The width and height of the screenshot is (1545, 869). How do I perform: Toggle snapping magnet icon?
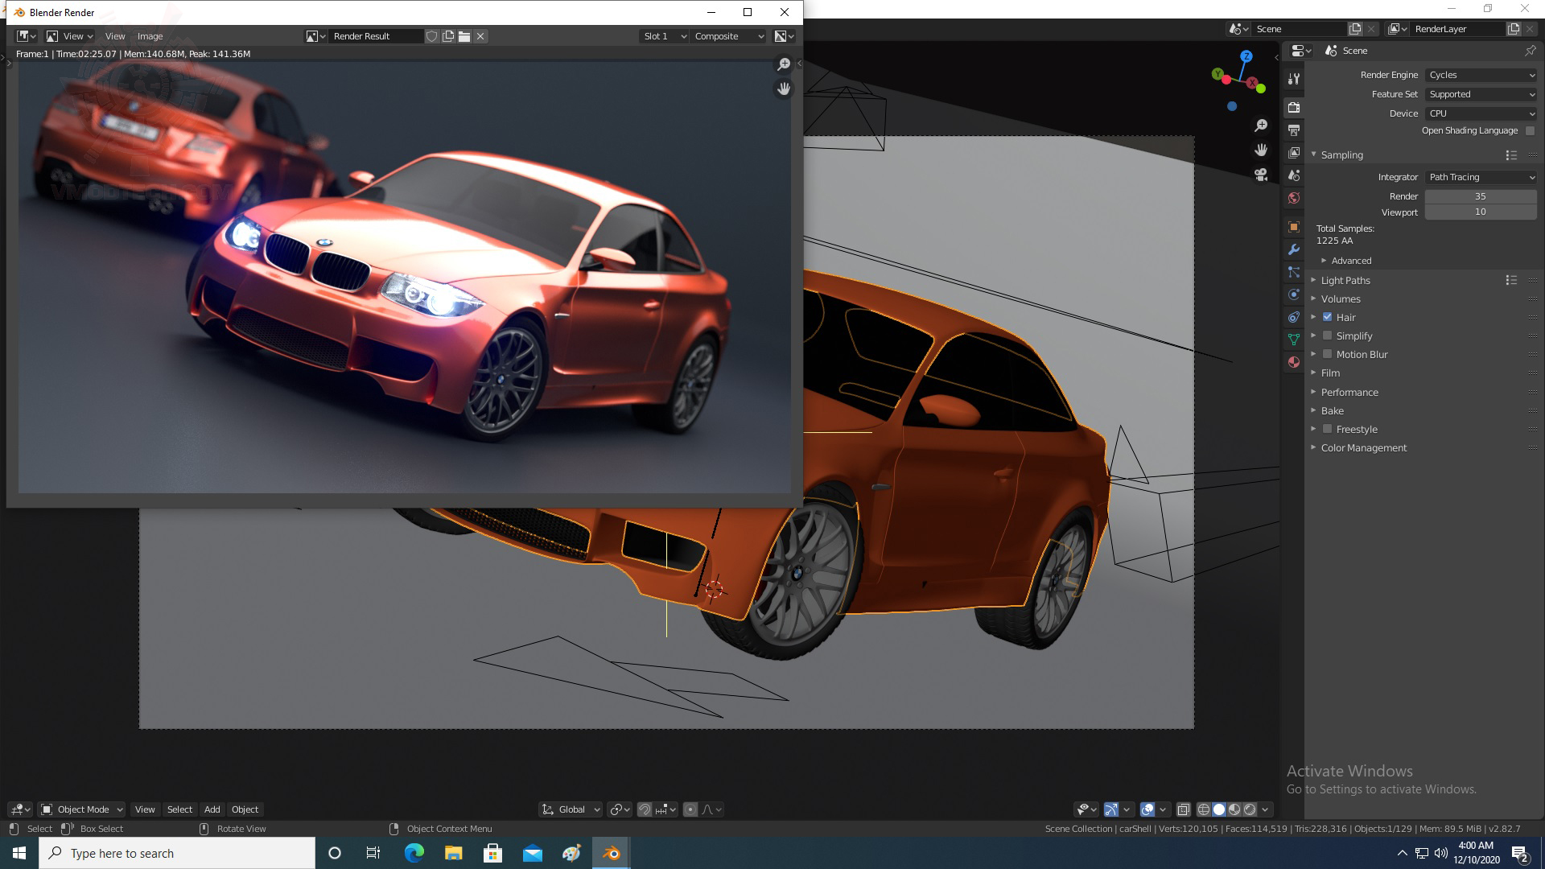coord(645,809)
